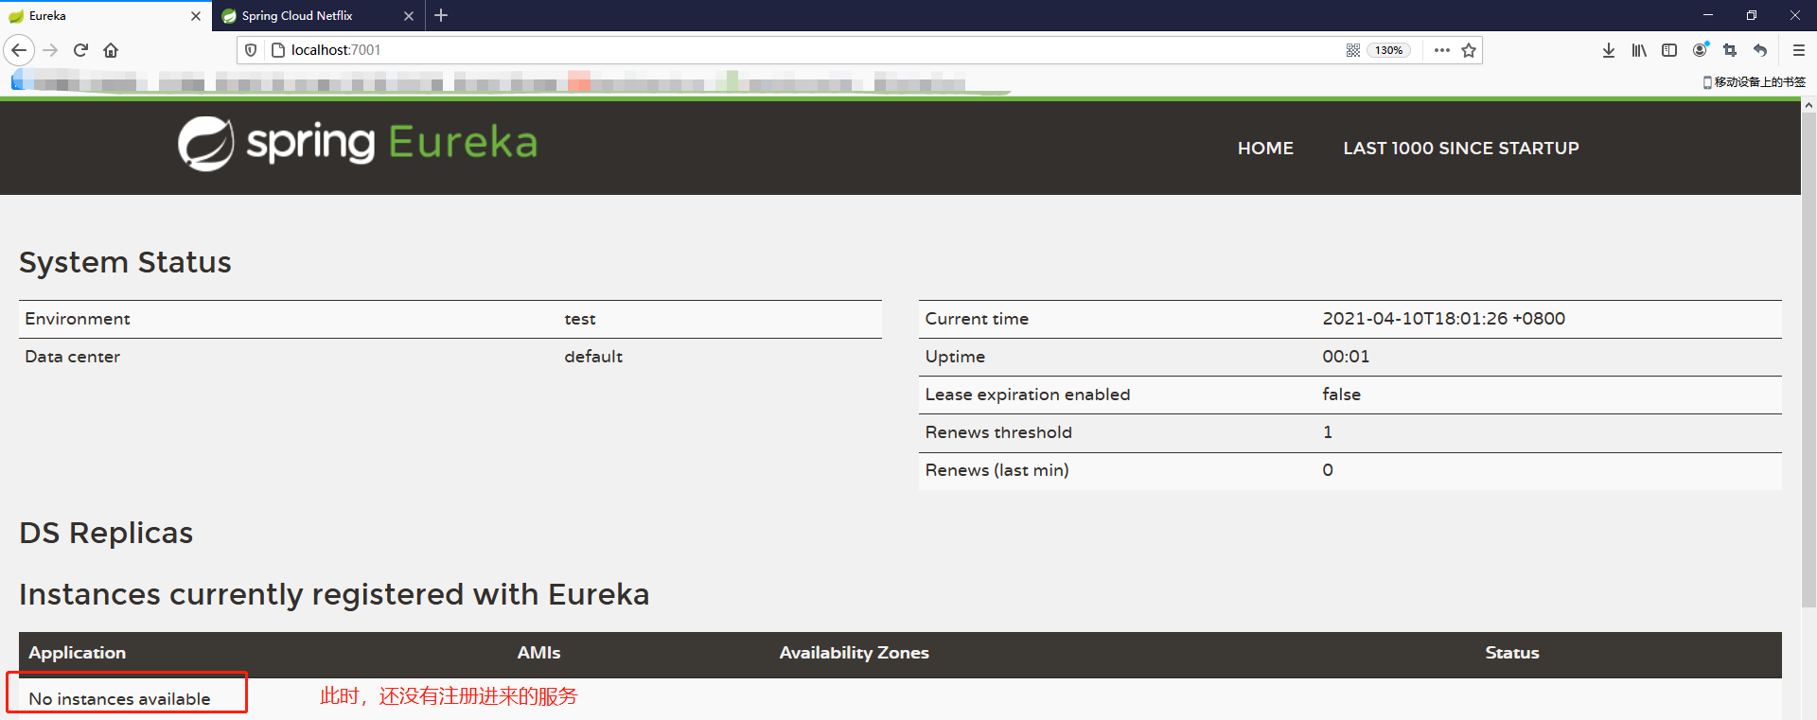Open the page actions three-dot menu
1817x720 pixels.
[1441, 50]
